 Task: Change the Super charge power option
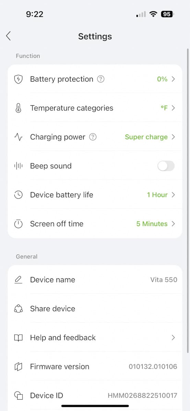tap(150, 137)
